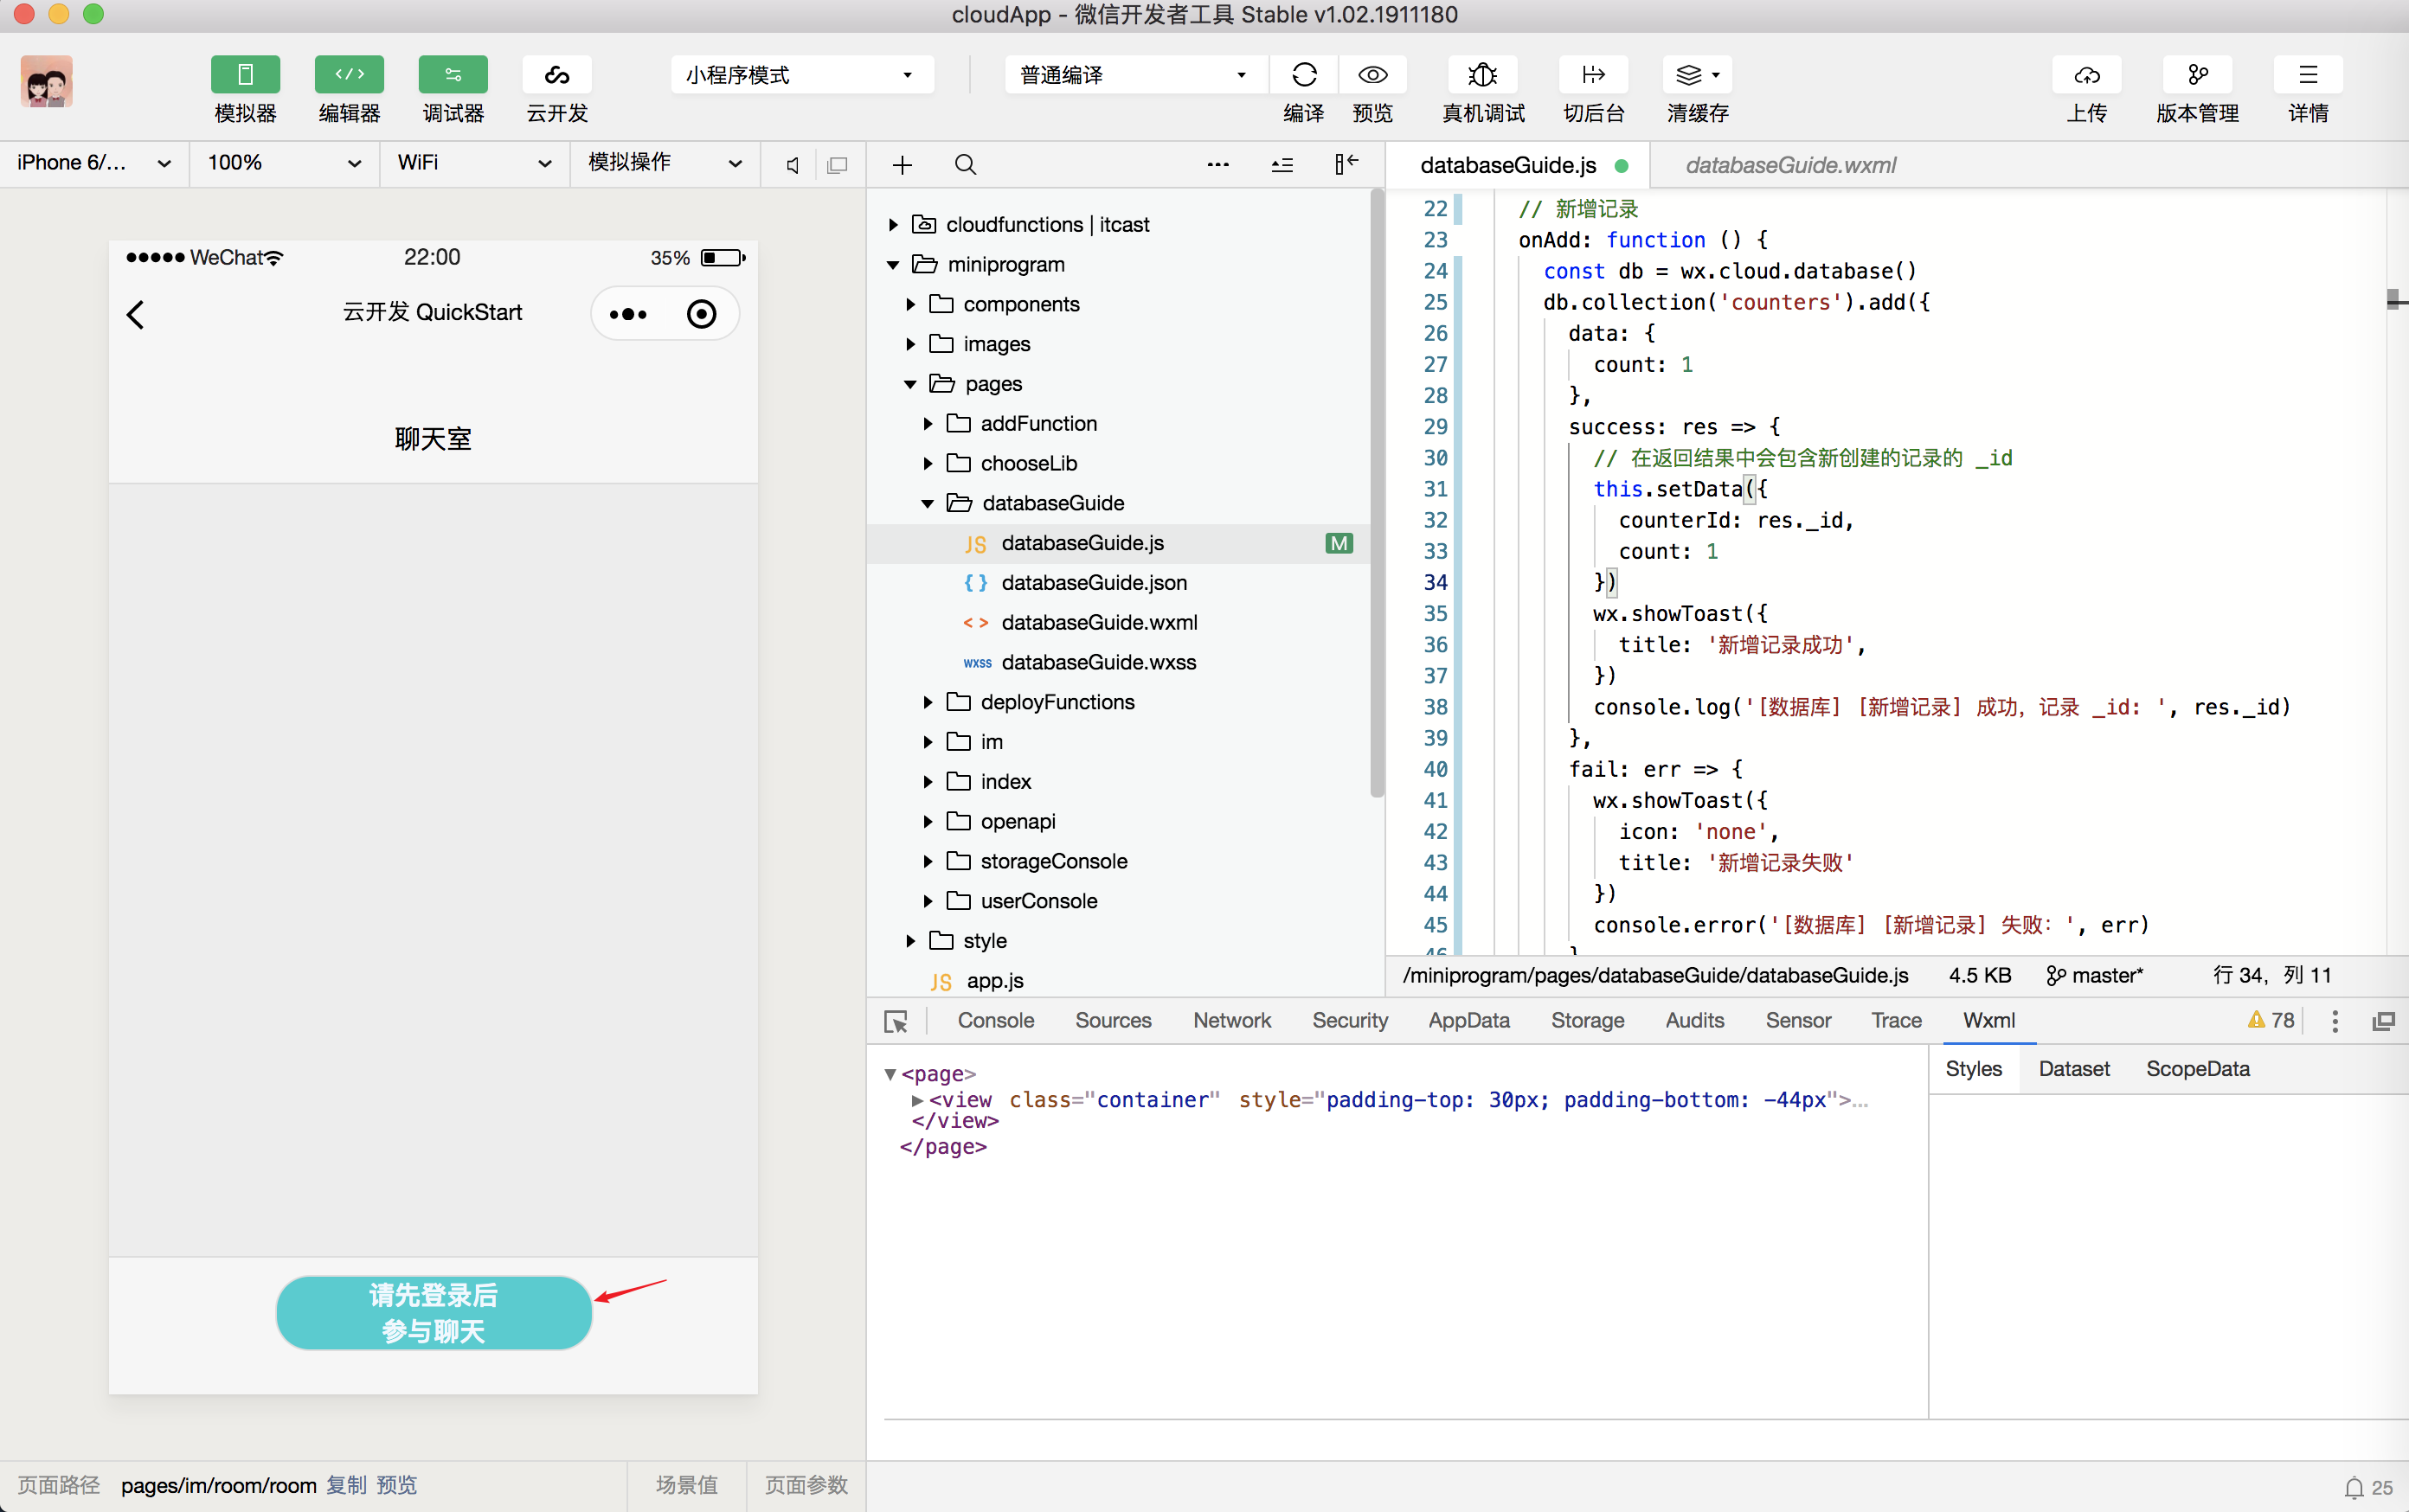Image resolution: width=2409 pixels, height=1512 pixels.
Task: Open the WiFi network dropdown
Action: 474,163
